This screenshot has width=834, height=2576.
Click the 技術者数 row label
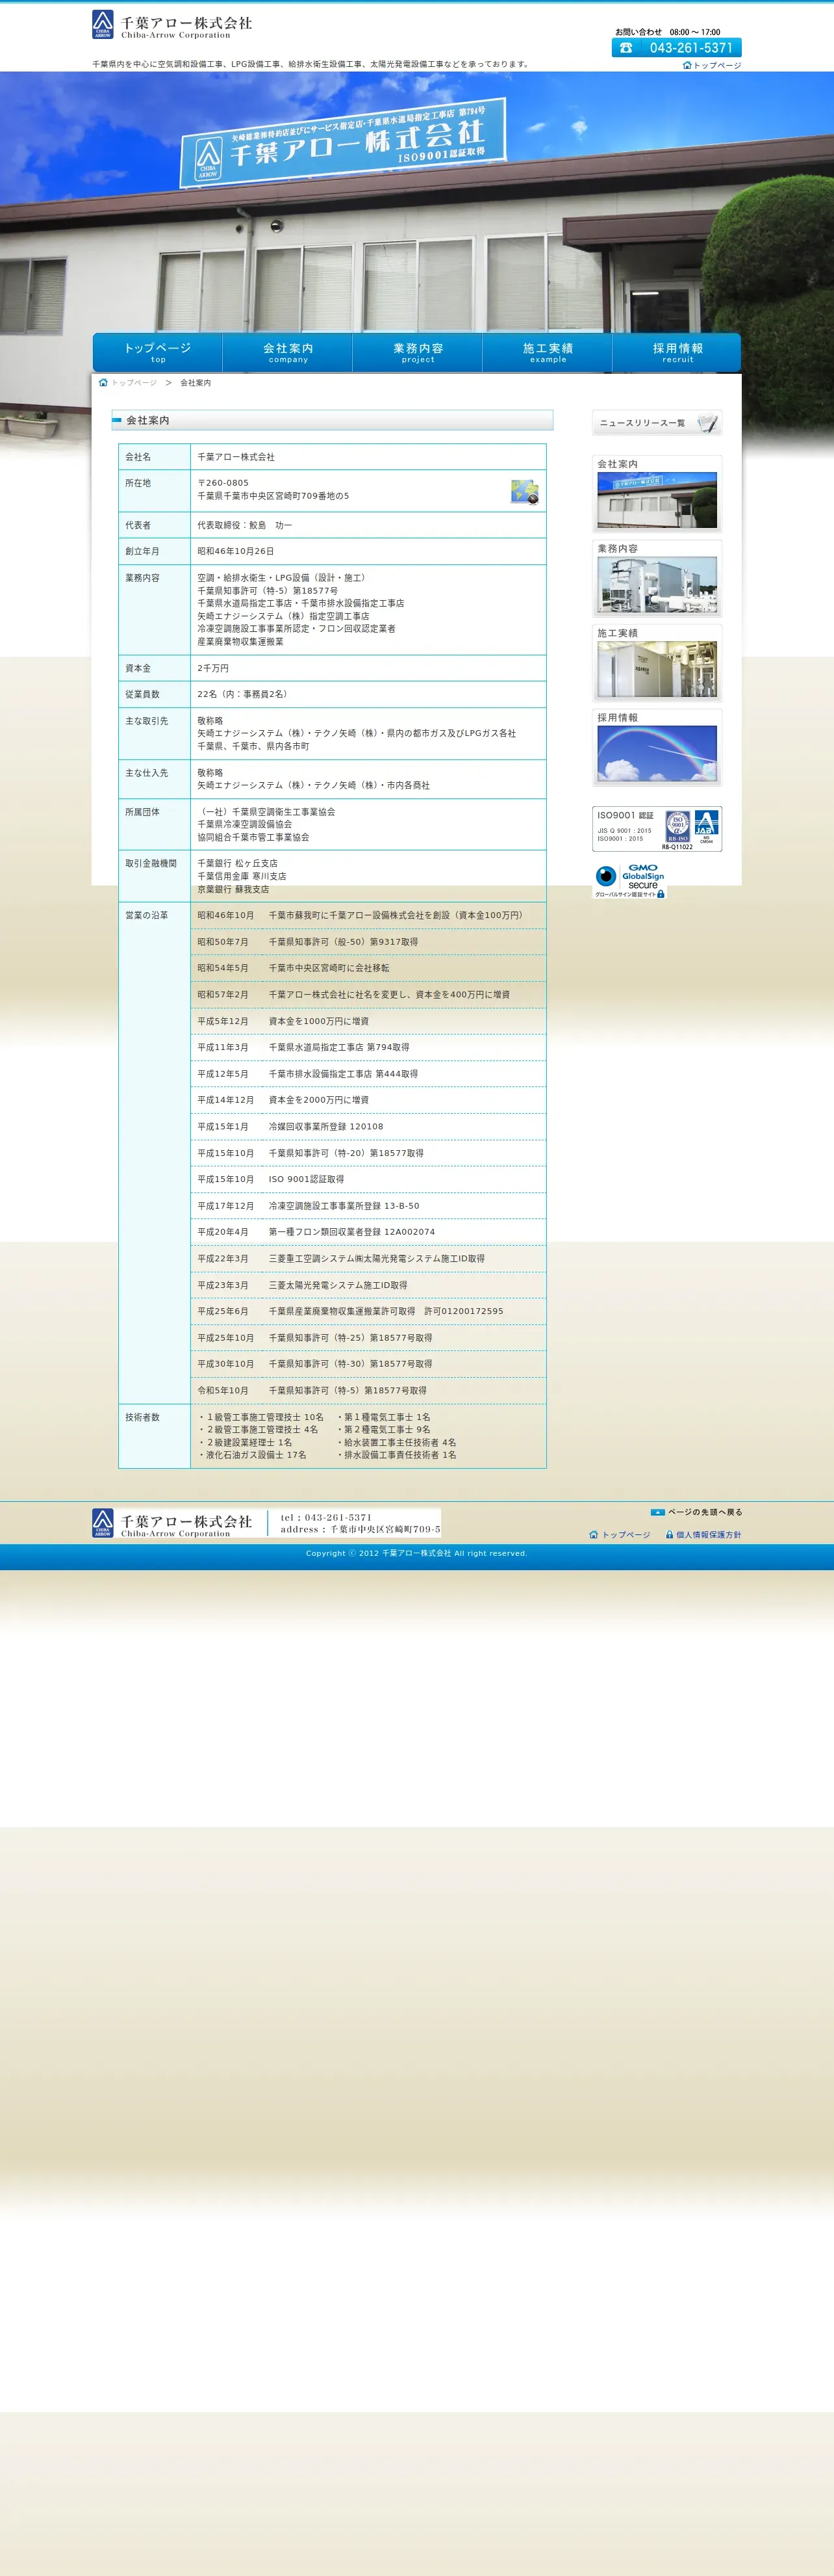click(142, 1417)
